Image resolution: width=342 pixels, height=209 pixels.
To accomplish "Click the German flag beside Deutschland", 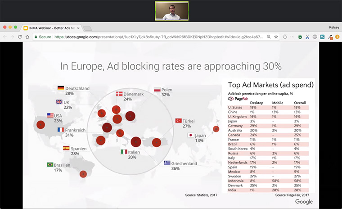I will (x=61, y=88).
